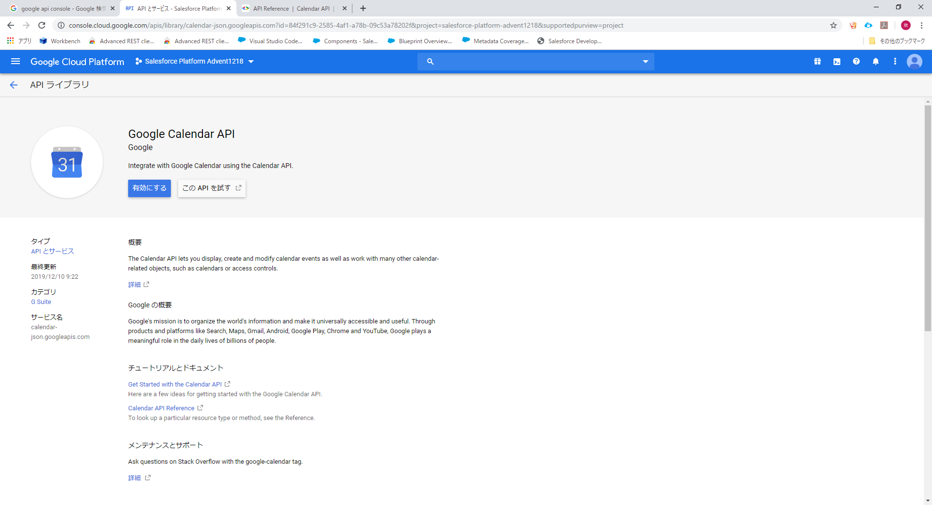Open the Google Cloud Platform navigation menu
This screenshot has width=932, height=505.
click(x=16, y=61)
